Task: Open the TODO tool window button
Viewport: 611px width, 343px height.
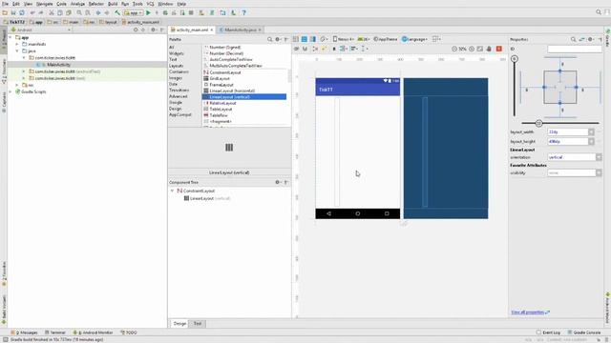Action: (129, 333)
